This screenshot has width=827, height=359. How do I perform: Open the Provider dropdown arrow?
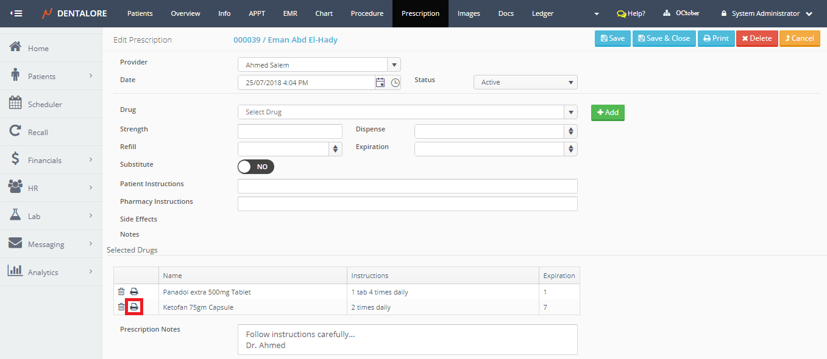(394, 65)
